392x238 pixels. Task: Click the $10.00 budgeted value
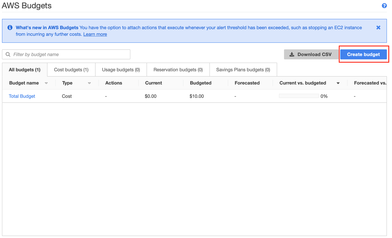pos(197,96)
